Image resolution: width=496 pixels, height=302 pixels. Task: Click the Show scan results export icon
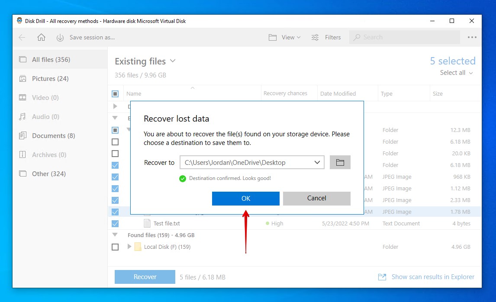pyautogui.click(x=382, y=277)
